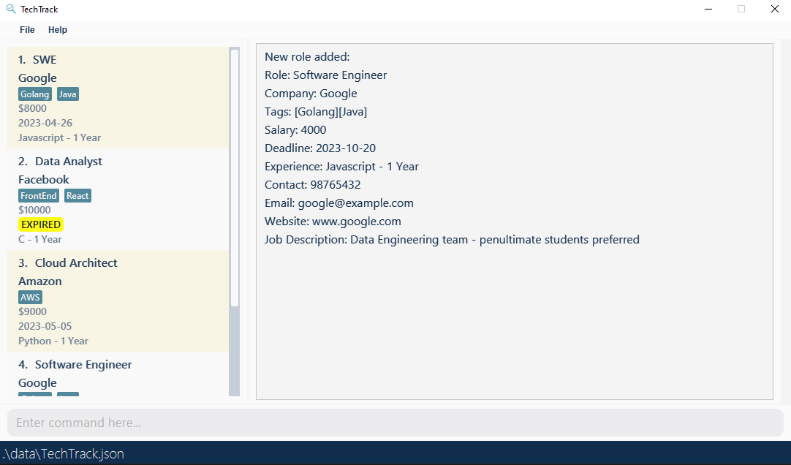Open the Help menu

point(58,30)
